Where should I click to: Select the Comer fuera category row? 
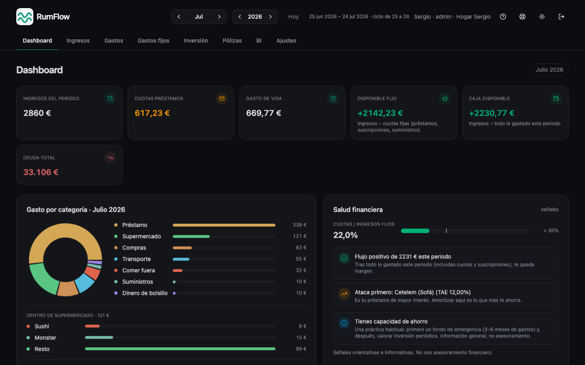click(x=210, y=271)
